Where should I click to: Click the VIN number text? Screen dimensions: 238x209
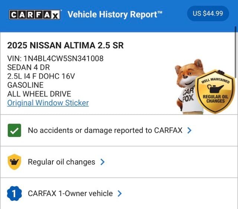click(x=55, y=58)
